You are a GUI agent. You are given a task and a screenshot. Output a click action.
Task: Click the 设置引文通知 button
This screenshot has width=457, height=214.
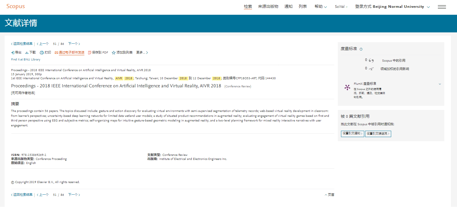pos(352,134)
